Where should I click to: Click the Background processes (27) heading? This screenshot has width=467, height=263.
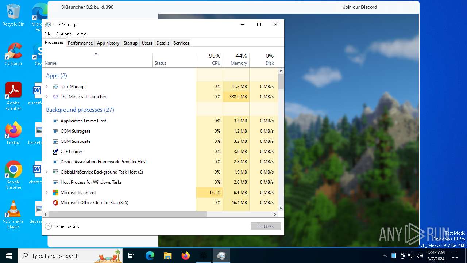[x=80, y=110]
